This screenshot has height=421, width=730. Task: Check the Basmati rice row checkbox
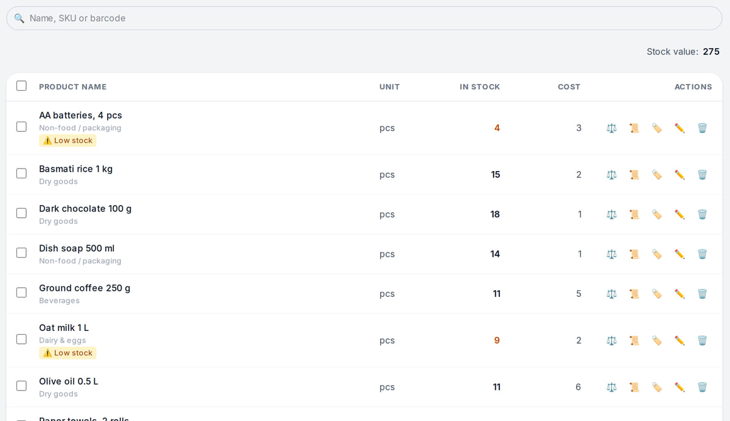21,173
